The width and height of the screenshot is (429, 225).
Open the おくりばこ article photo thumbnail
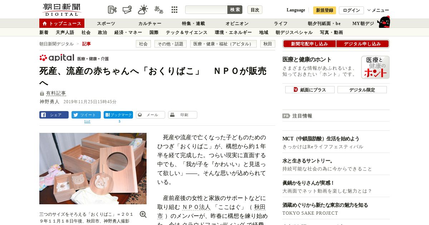pos(93,169)
